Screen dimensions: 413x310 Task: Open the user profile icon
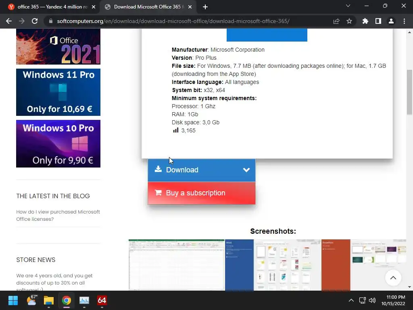click(391, 21)
